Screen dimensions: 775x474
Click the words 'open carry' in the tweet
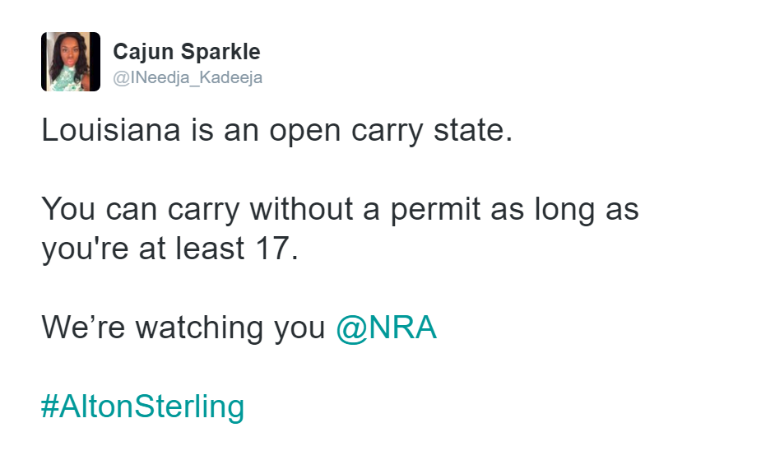[346, 132]
